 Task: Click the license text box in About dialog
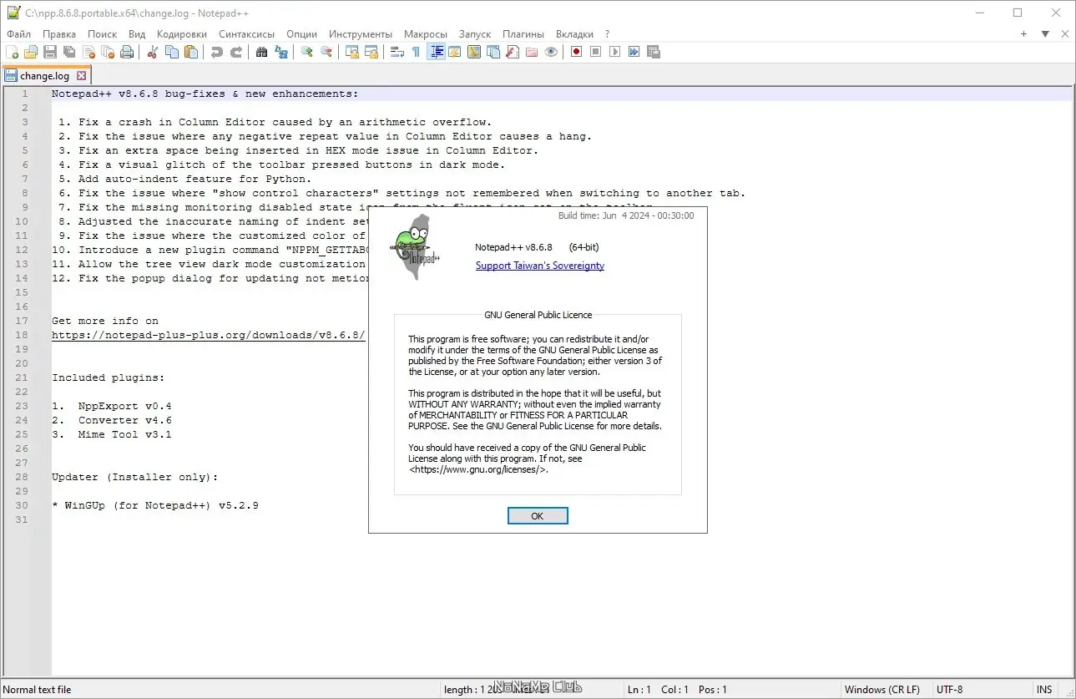(538, 405)
